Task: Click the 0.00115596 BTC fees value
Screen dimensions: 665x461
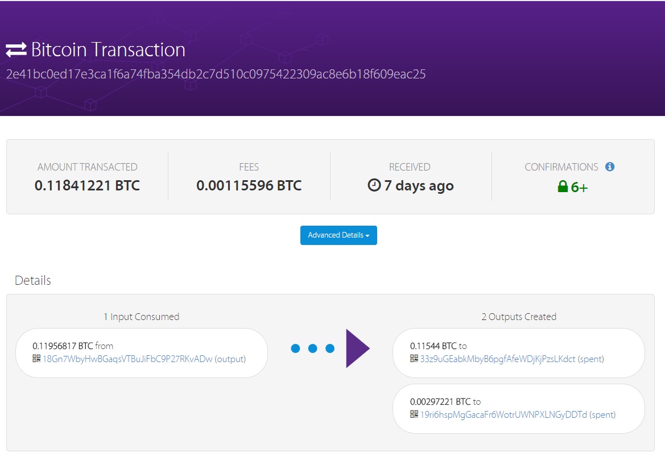Action: (249, 185)
